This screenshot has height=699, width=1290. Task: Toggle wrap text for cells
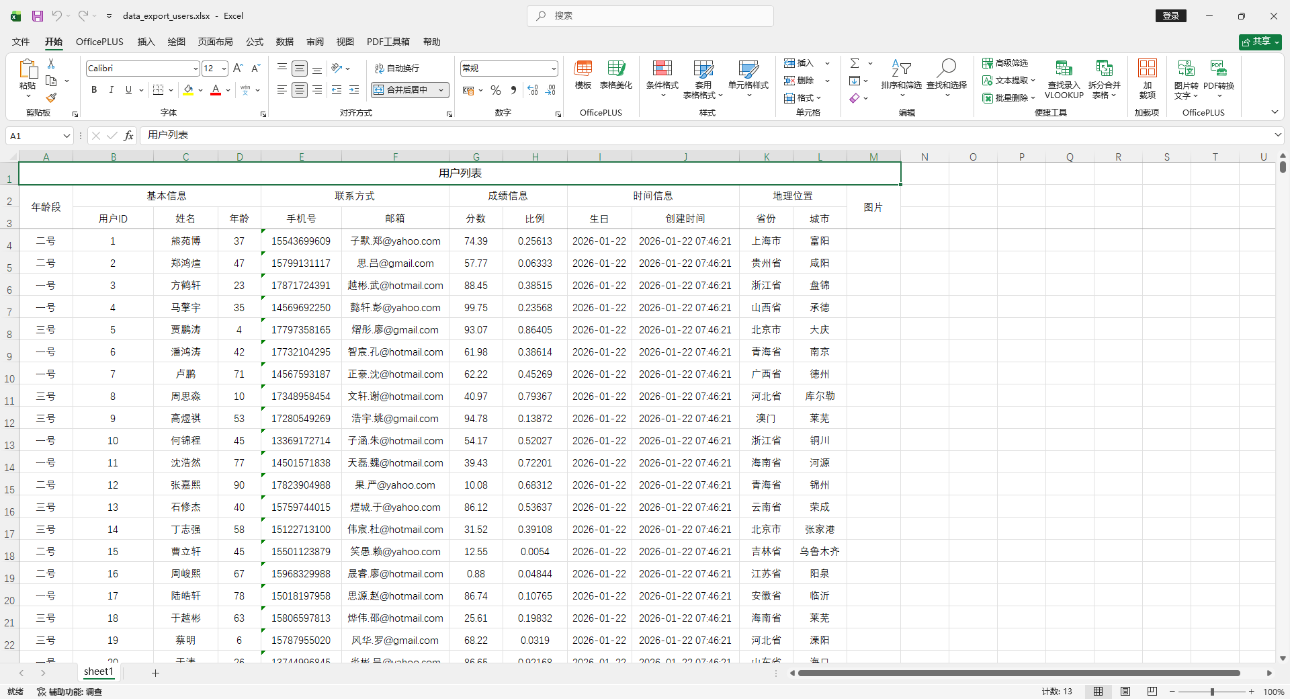397,69
